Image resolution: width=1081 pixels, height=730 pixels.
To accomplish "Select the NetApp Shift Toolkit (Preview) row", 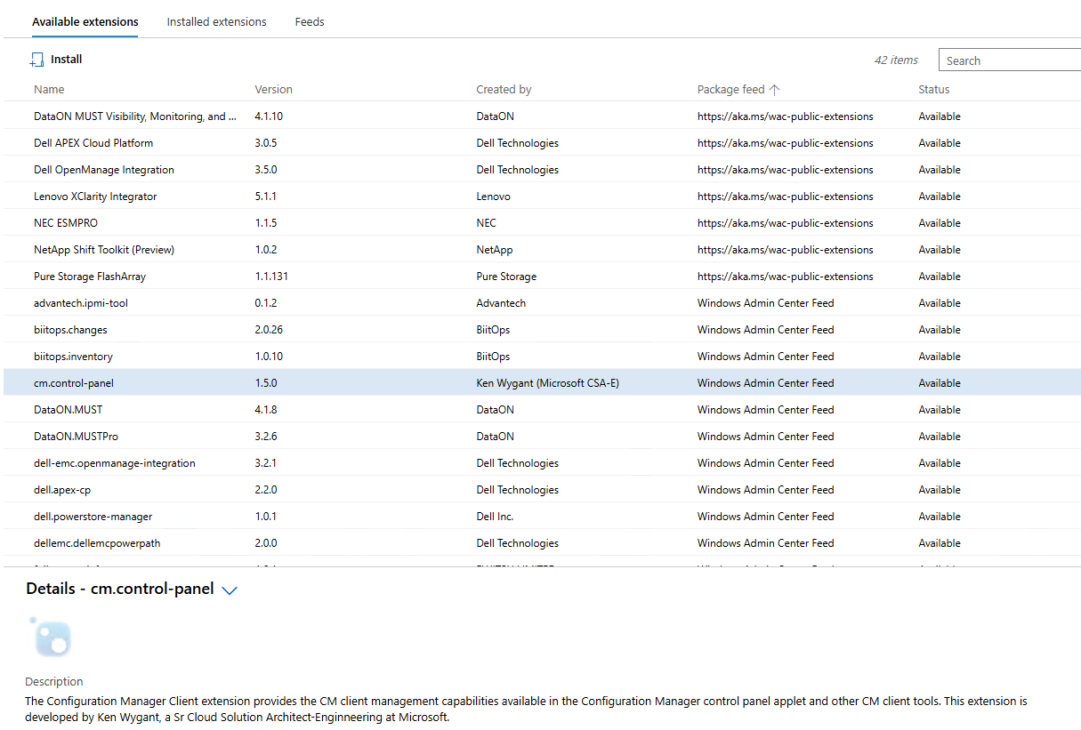I will point(104,250).
